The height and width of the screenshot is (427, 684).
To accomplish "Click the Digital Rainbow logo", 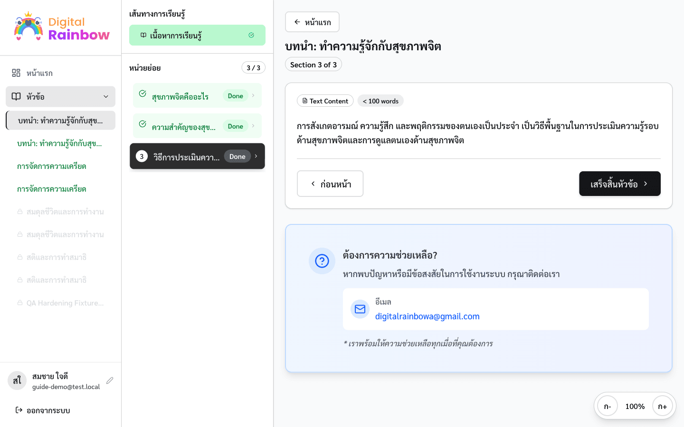I will pyautogui.click(x=62, y=28).
